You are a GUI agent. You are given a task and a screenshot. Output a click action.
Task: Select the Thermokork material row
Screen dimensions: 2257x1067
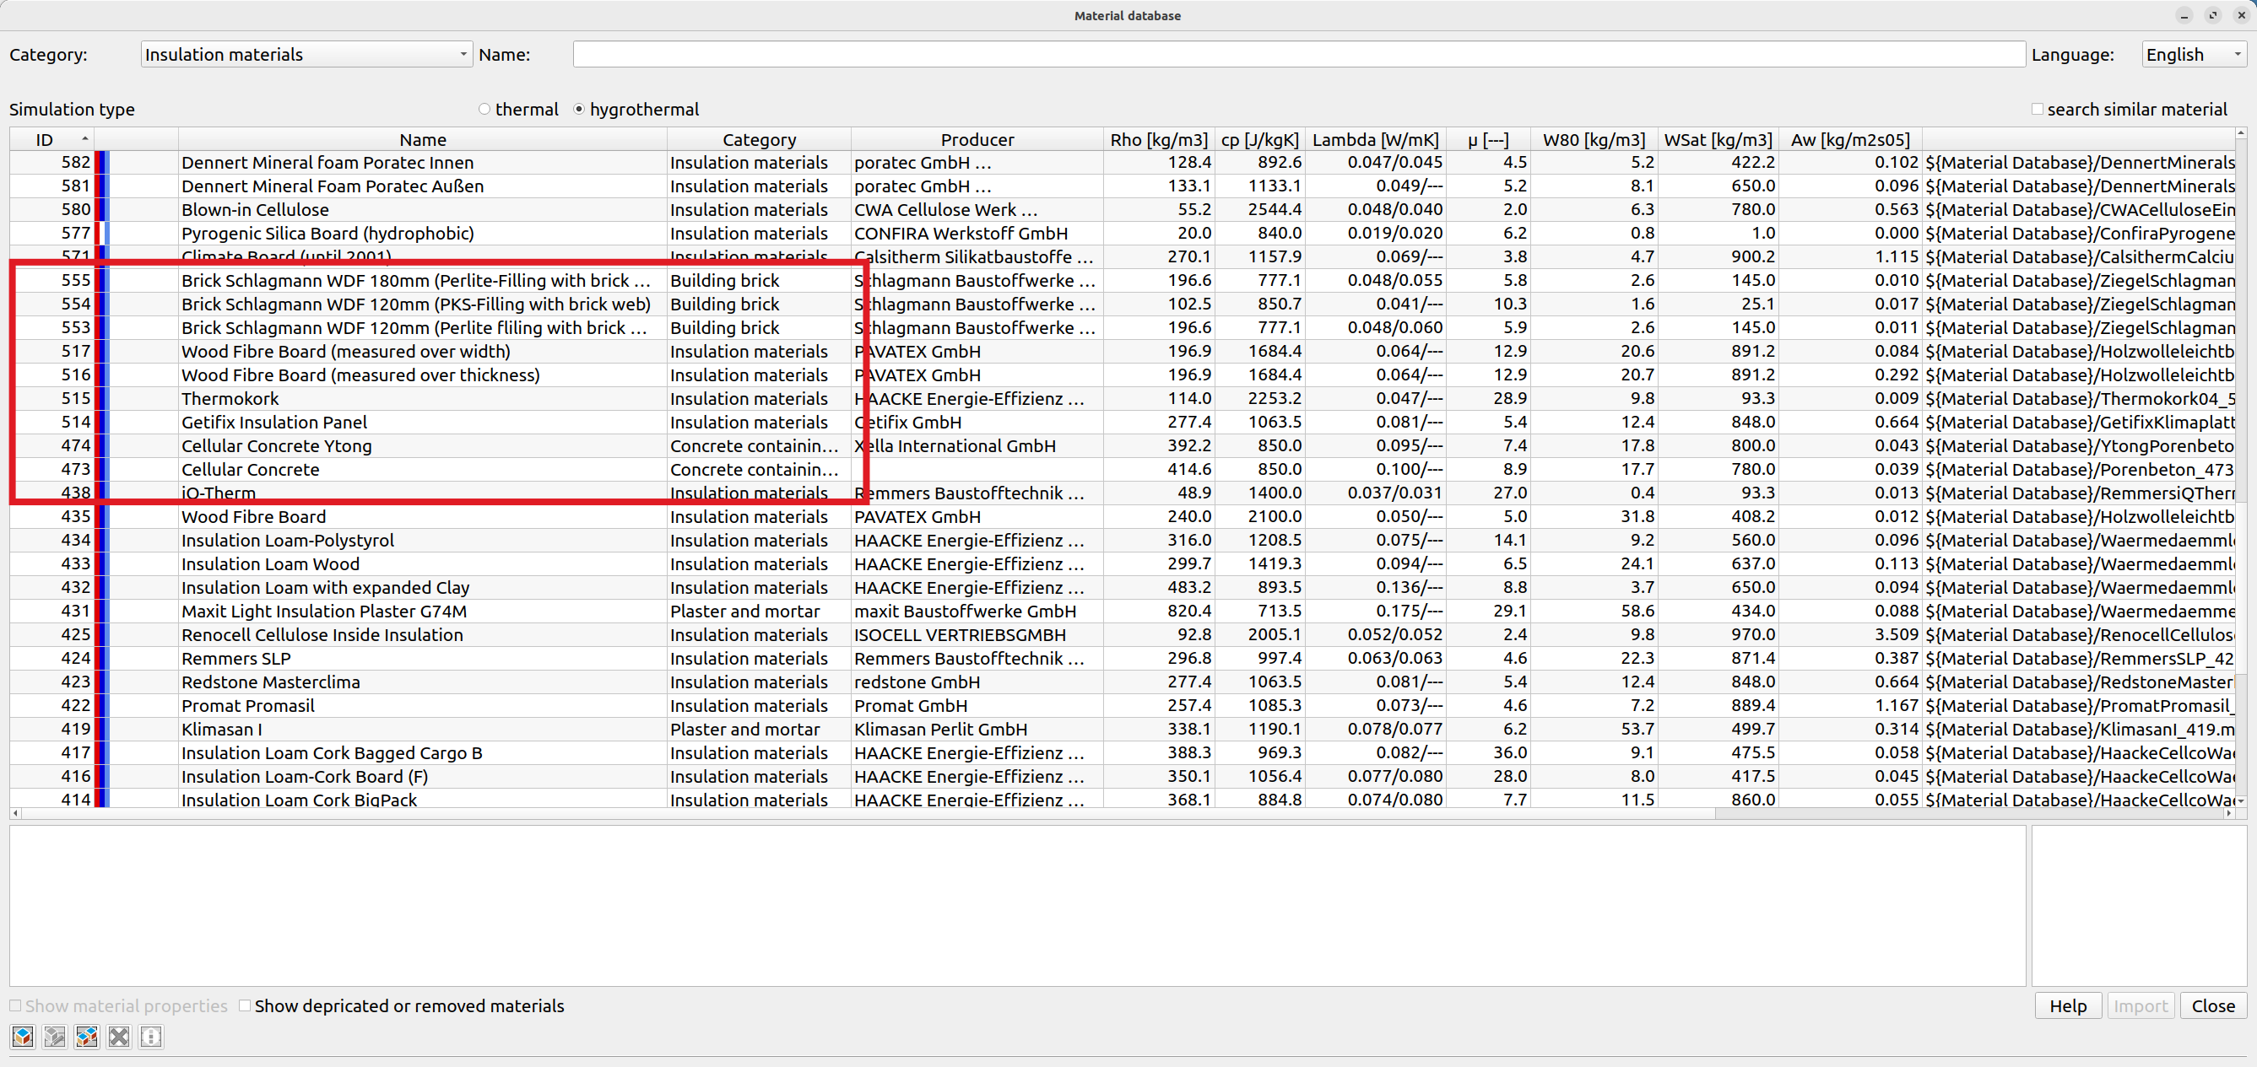click(x=1122, y=399)
